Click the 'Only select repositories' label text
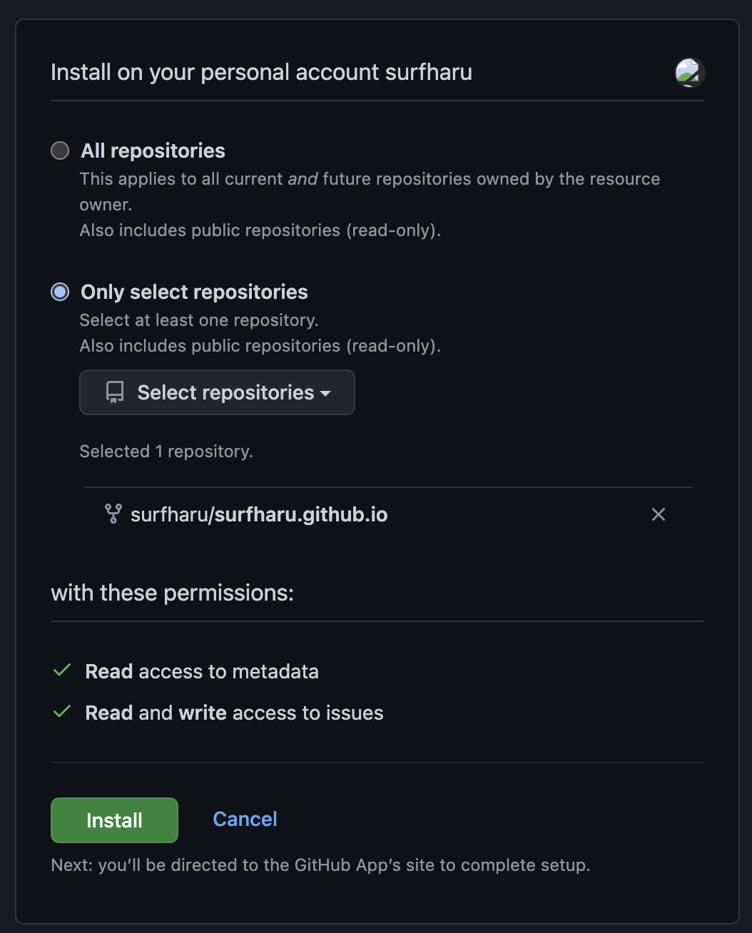The image size is (752, 933). click(x=194, y=292)
